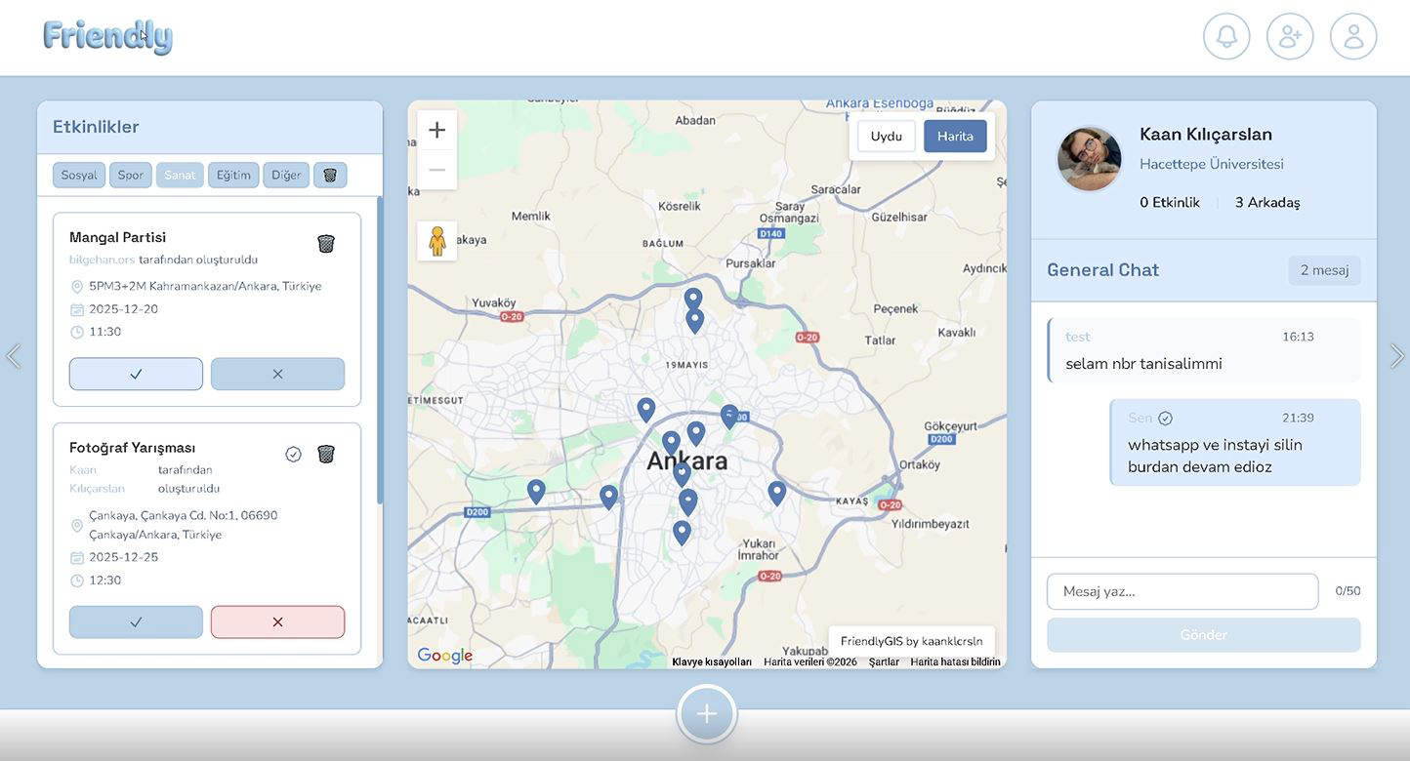The height and width of the screenshot is (761, 1410).
Task: Open the creator link on Fotoğraf Yarışması
Action: pyautogui.click(x=97, y=479)
